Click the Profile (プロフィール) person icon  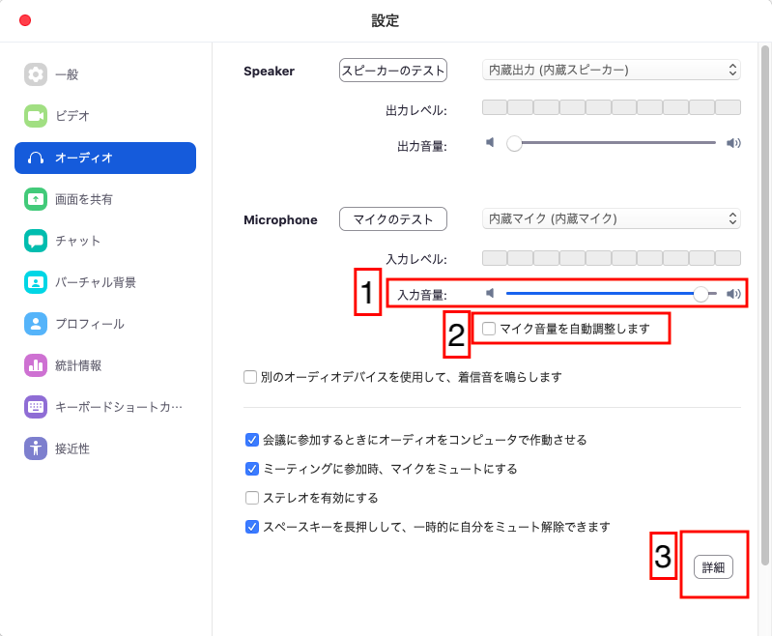click(36, 324)
